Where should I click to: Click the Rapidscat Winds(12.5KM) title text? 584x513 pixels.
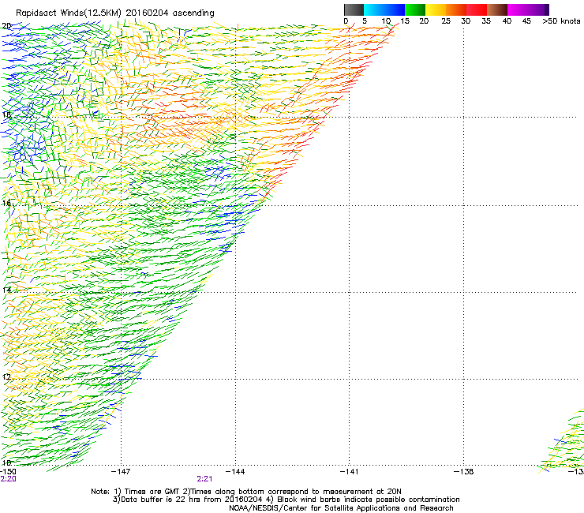[x=114, y=13]
